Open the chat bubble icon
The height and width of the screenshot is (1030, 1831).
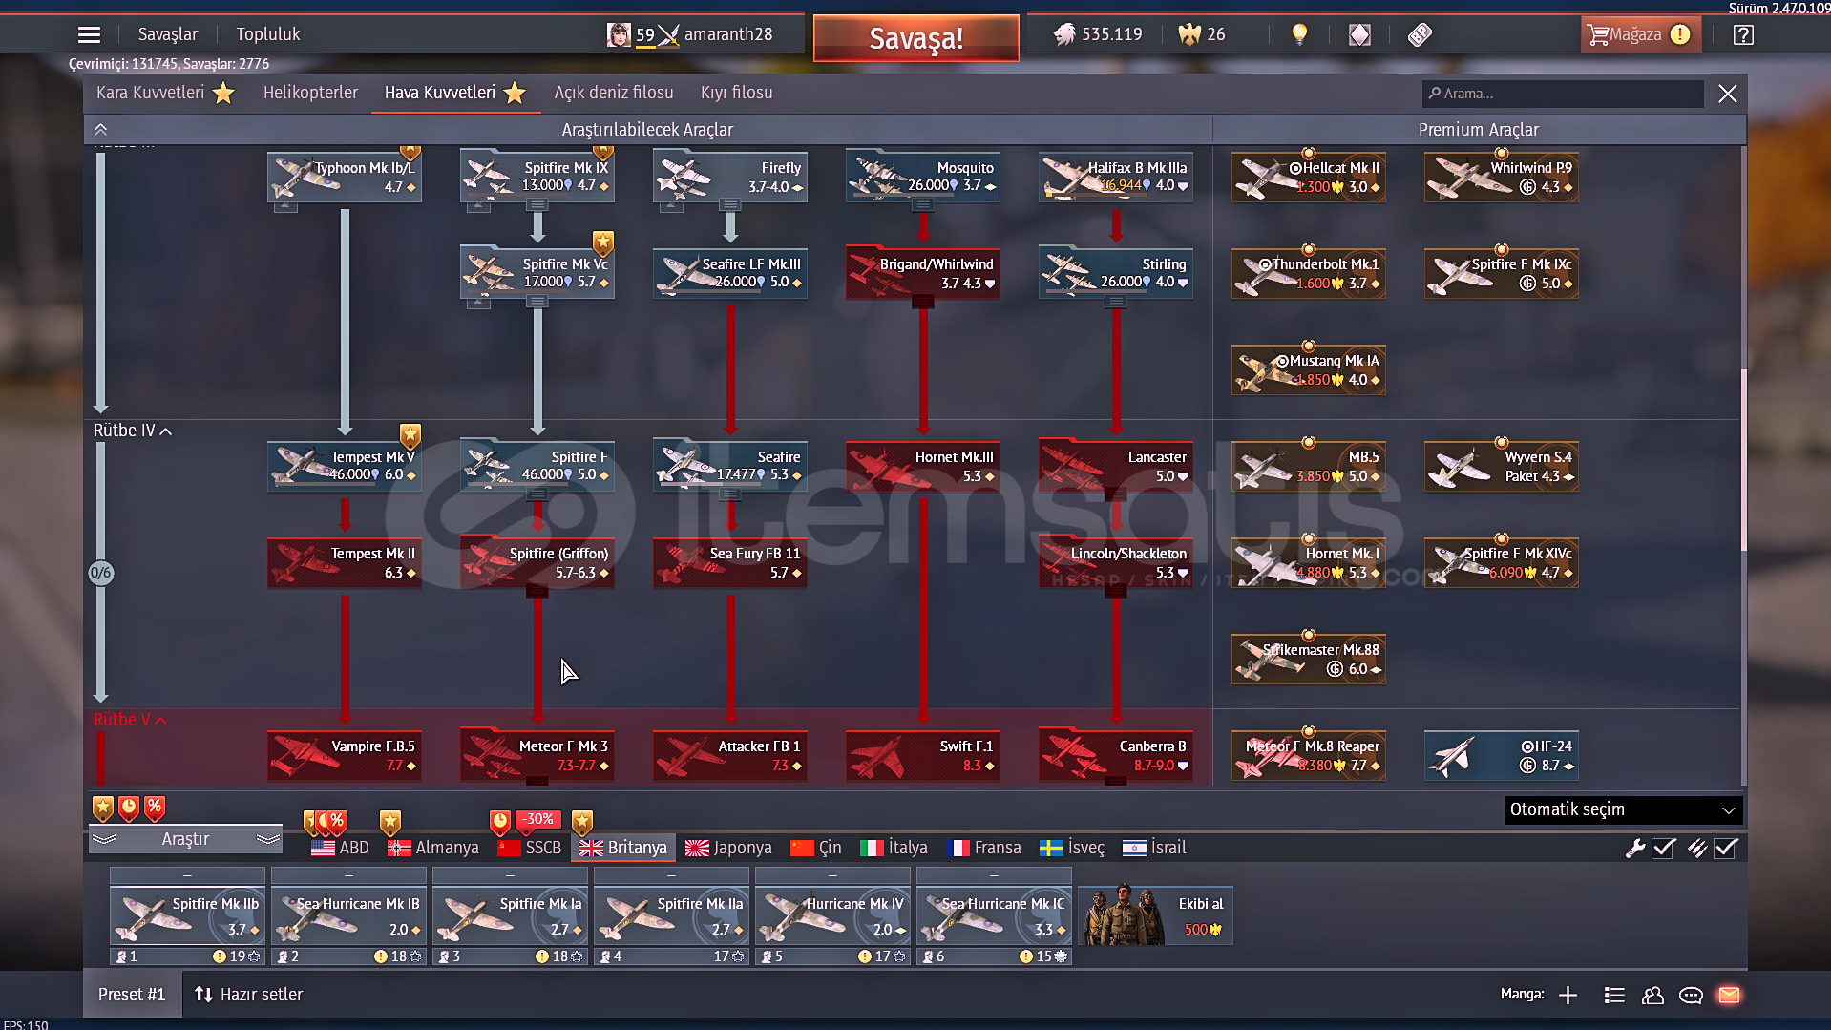click(1691, 995)
